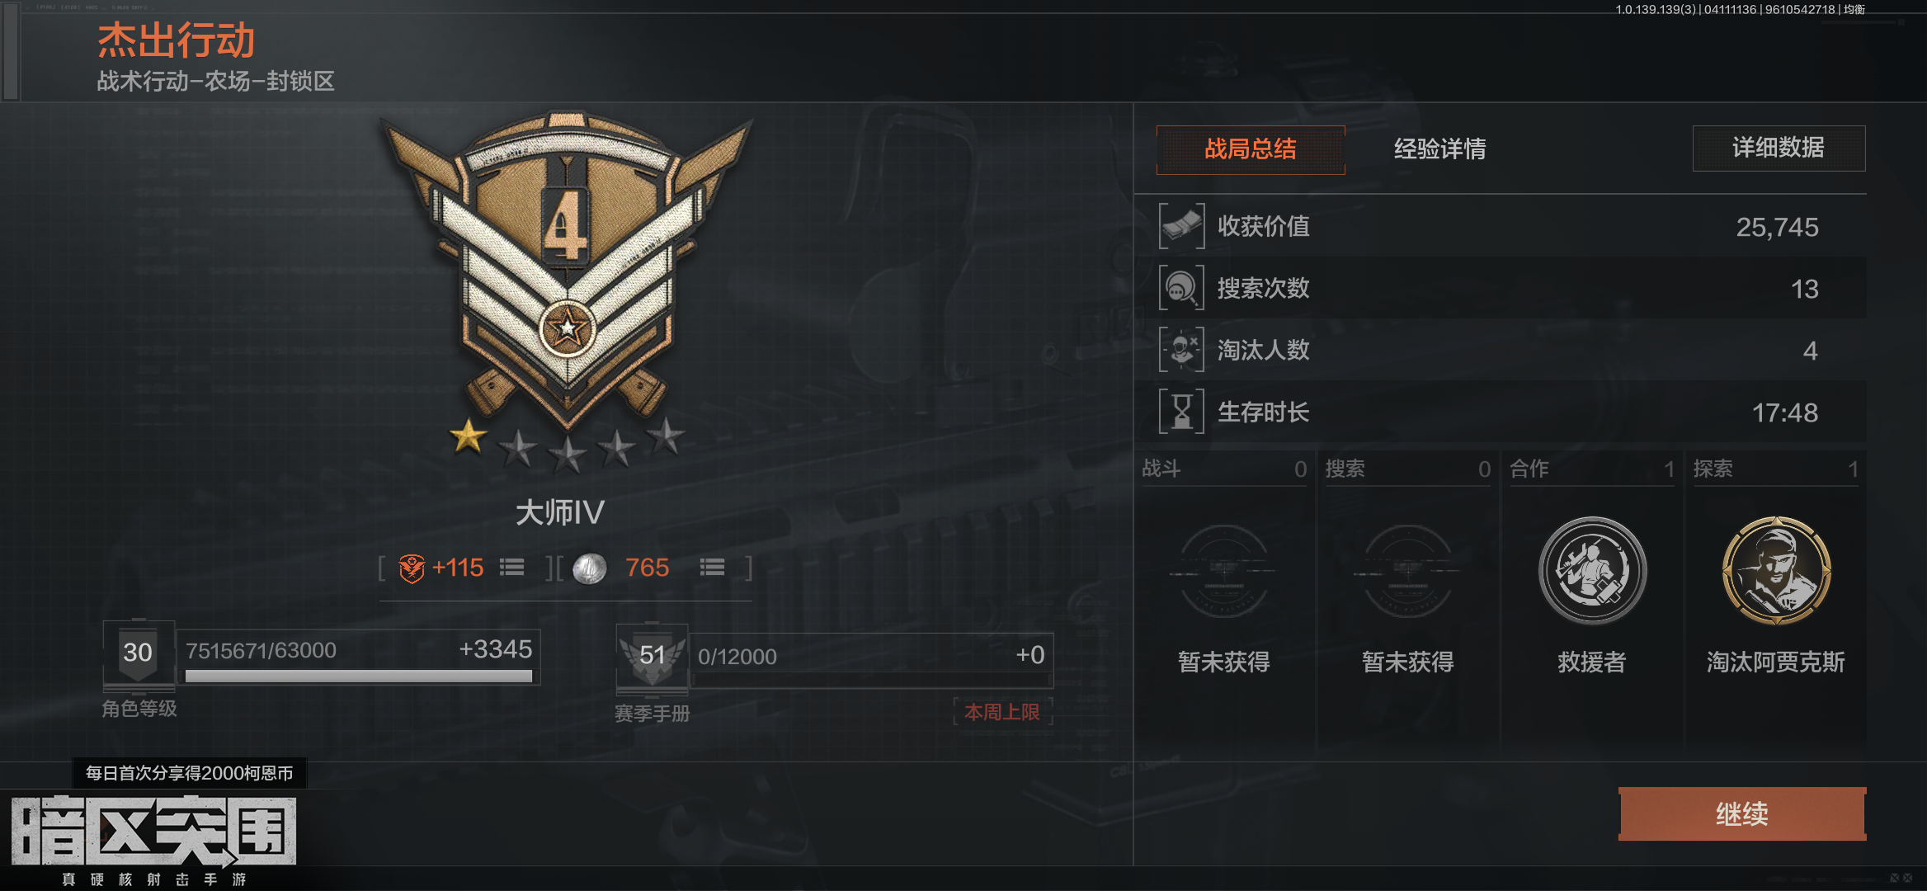Image resolution: width=1927 pixels, height=891 pixels.
Task: Click the 淘汰人数 skull icon
Action: pos(1181,350)
